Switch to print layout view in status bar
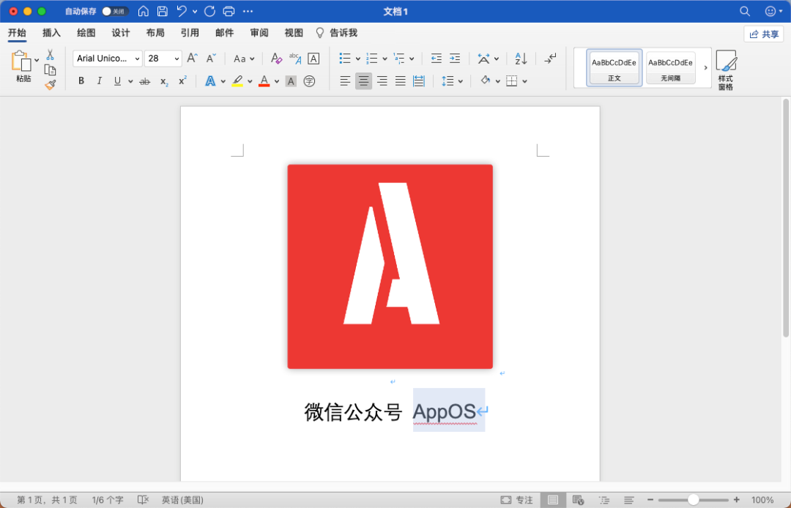Viewport: 791px width, 508px height. click(553, 500)
